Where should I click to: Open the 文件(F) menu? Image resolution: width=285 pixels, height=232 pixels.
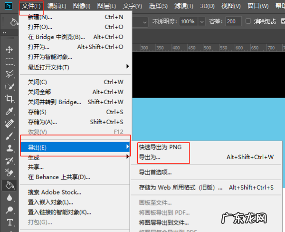[x=31, y=6]
